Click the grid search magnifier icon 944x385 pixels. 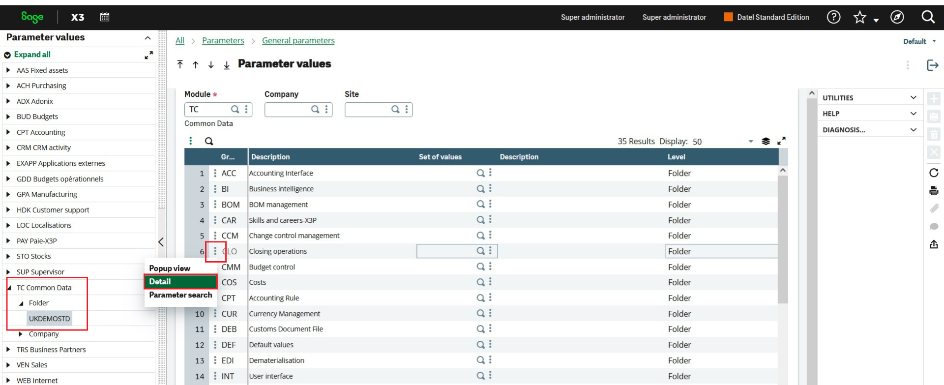pos(209,142)
